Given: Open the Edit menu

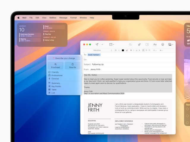Looking at the screenshot, I should 37,18.
